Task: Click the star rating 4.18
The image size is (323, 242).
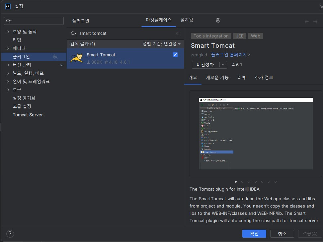Action: pos(111,62)
